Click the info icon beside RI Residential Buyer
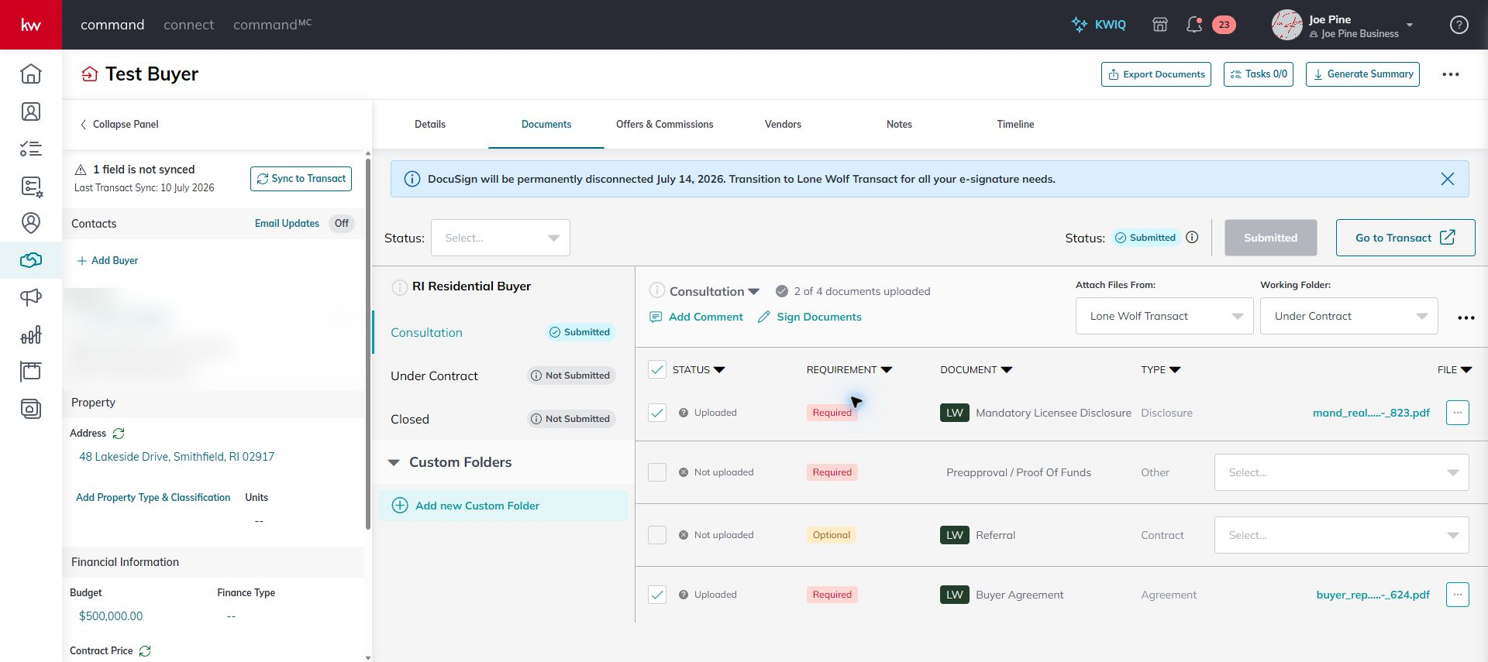This screenshot has width=1488, height=662. [400, 287]
